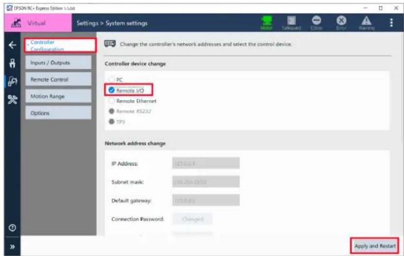404x256 pixels.
Task: Click the Controller device change heading
Action: pyautogui.click(x=135, y=64)
